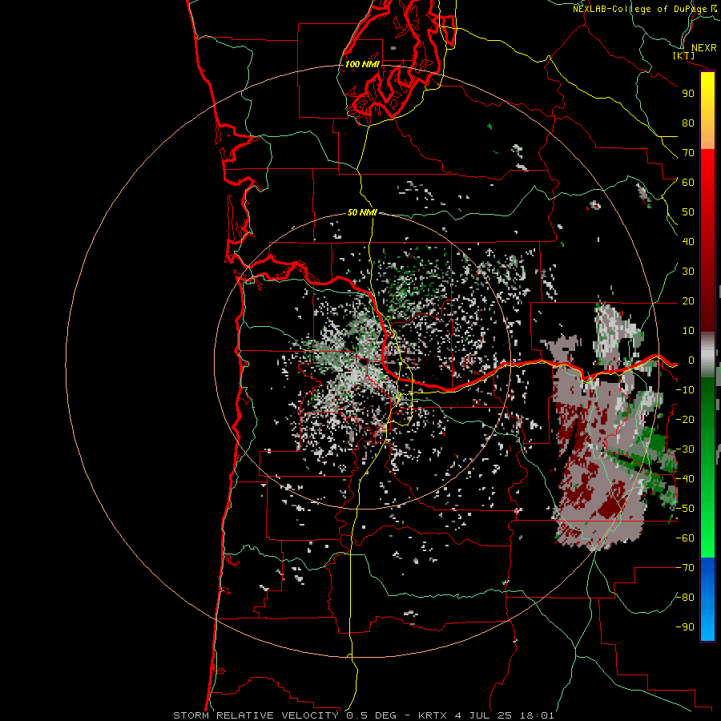Click the -50 value on the velocity scale
This screenshot has height=721, width=721.
(x=685, y=509)
